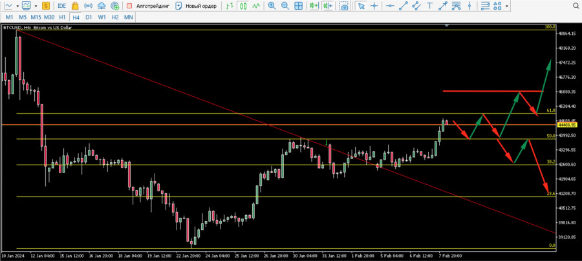Image resolution: width=582 pixels, height=261 pixels.
Task: Toggle auto scroll to latest bar
Action: [x=314, y=6]
